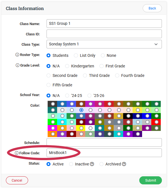Click the Grade Level info icon
168x188 pixels.
coord(17,65)
